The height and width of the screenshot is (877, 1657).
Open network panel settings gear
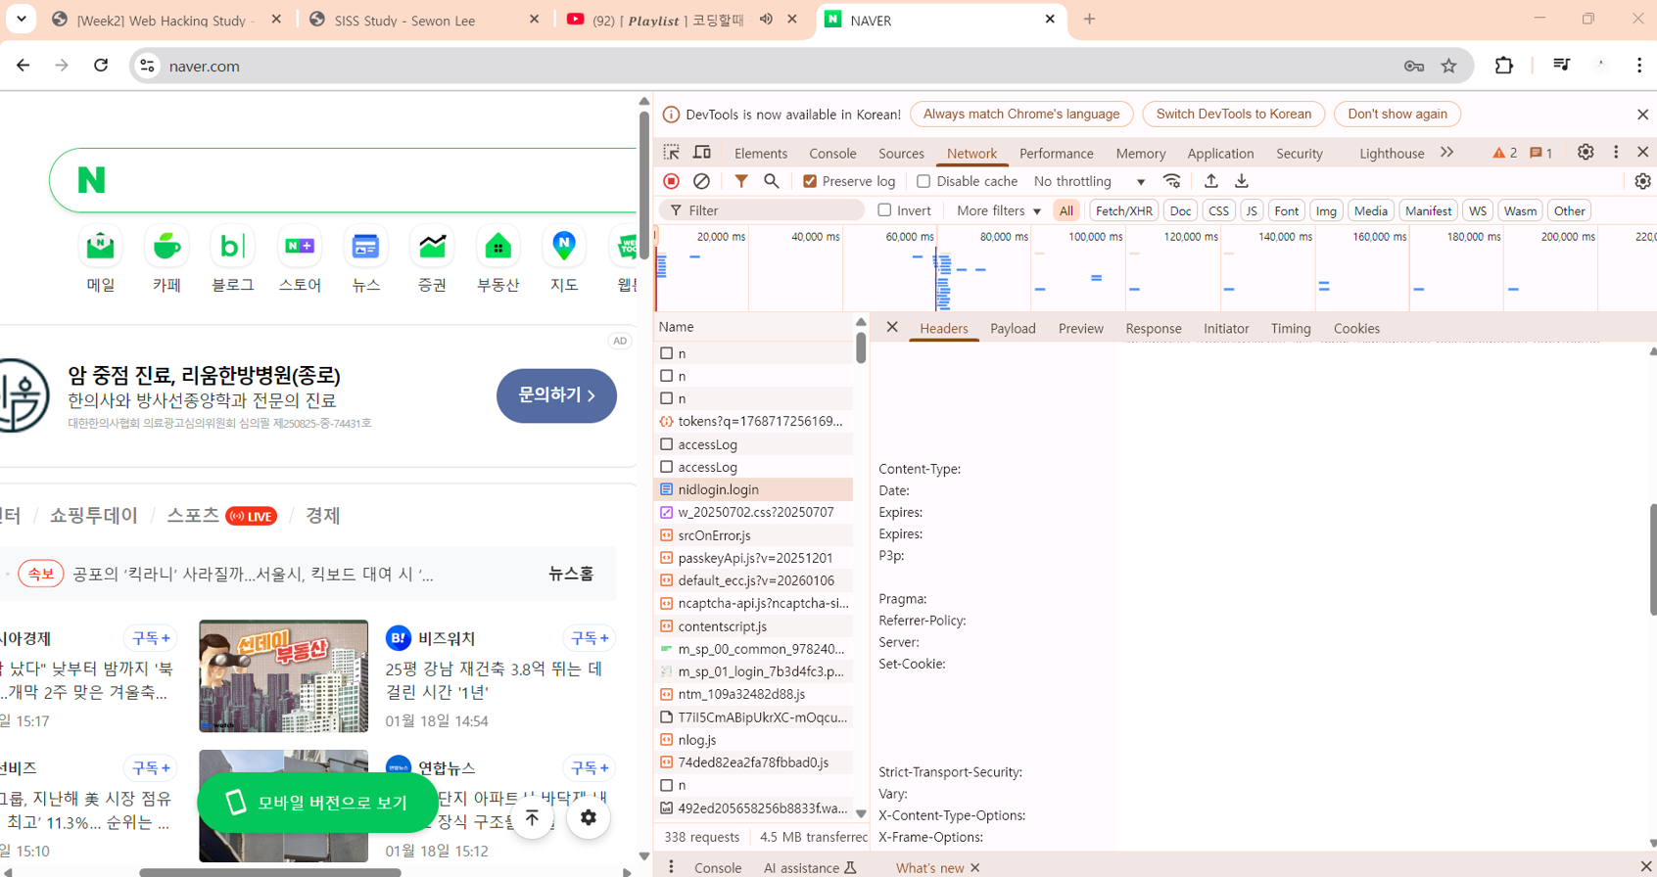[1642, 181]
